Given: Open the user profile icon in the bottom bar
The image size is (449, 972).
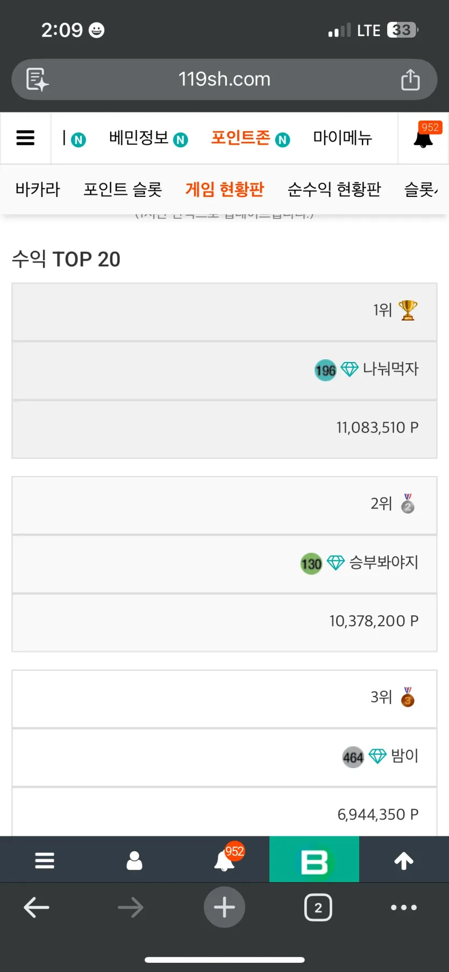Looking at the screenshot, I should point(134,860).
